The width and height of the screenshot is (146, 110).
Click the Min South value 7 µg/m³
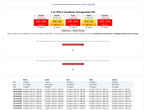tap(48, 82)
